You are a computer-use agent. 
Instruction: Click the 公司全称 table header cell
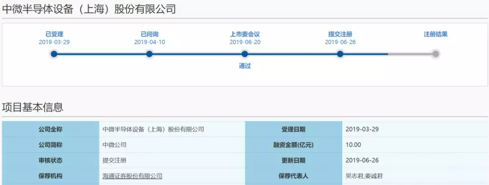pos(51,129)
